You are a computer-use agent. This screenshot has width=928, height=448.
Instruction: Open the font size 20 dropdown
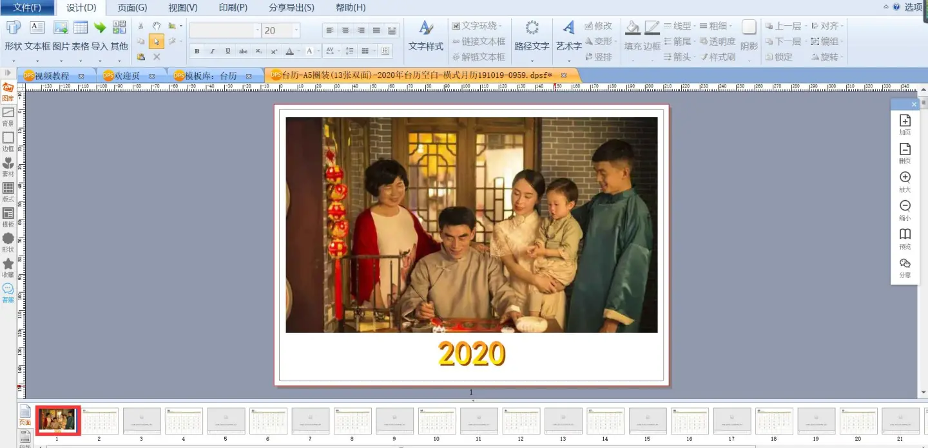pos(296,30)
